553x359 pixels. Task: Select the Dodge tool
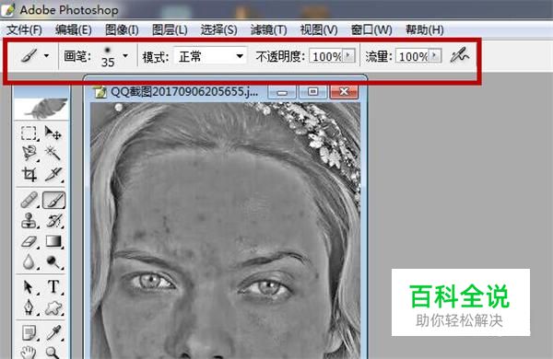pos(53,261)
